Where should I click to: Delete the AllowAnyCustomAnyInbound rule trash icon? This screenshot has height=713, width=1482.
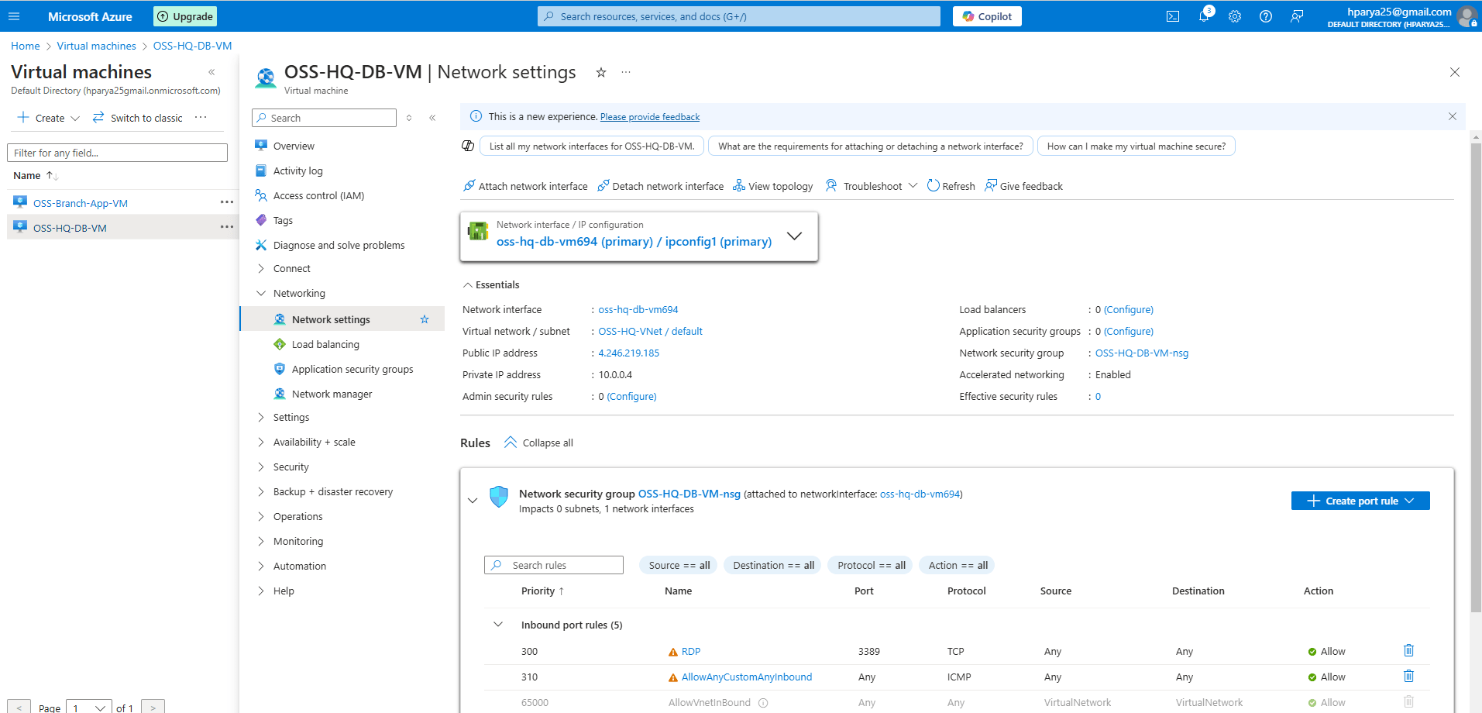click(1408, 677)
